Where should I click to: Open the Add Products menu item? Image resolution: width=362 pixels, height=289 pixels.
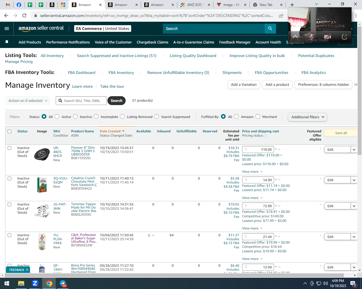tap(30, 42)
